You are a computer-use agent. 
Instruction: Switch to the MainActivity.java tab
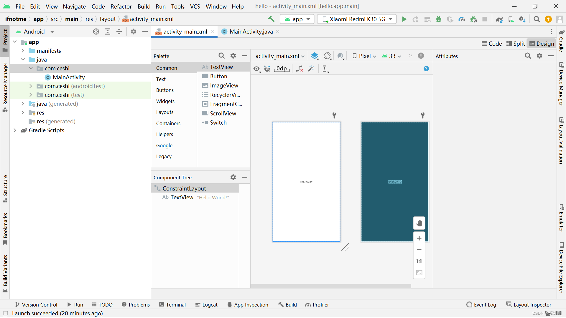pos(251,32)
